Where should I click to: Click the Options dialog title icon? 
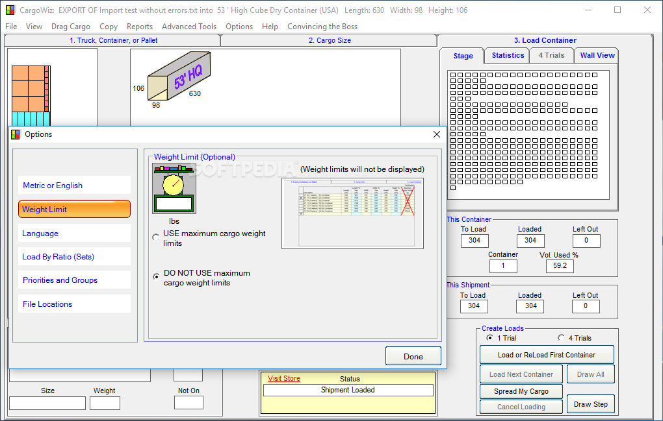click(x=16, y=134)
